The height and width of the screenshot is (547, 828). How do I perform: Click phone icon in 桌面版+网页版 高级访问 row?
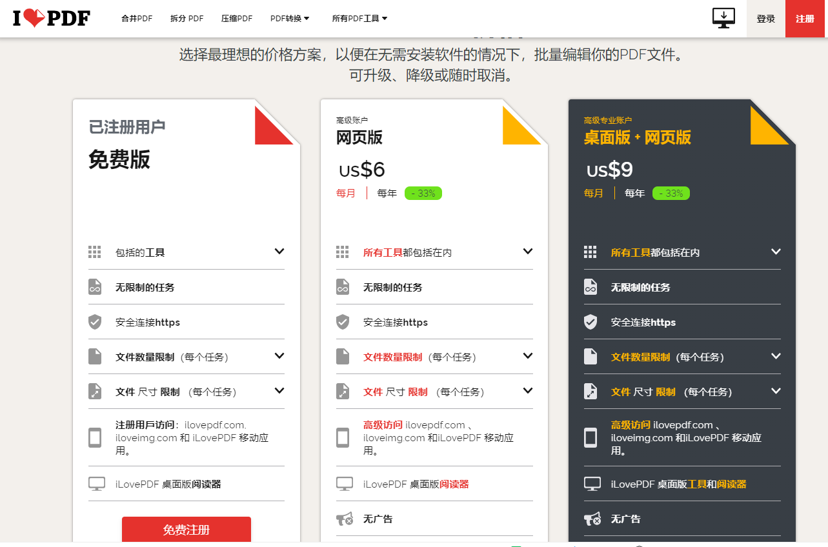coord(591,437)
